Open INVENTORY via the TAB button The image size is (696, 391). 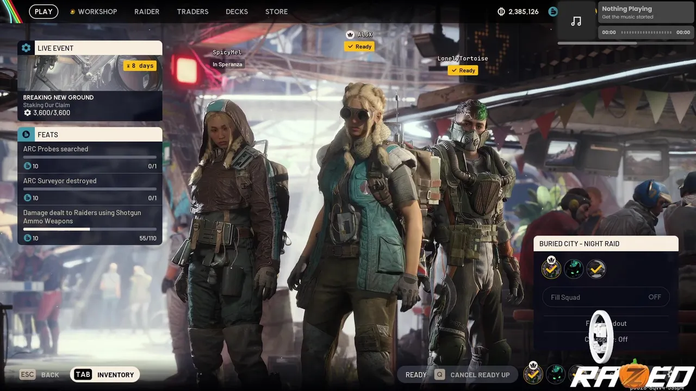click(x=105, y=375)
